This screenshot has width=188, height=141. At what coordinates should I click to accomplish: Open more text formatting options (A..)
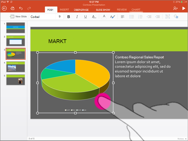(x=94, y=17)
